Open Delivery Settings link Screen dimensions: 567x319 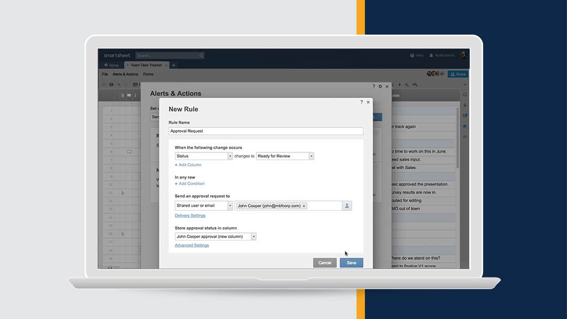point(190,216)
